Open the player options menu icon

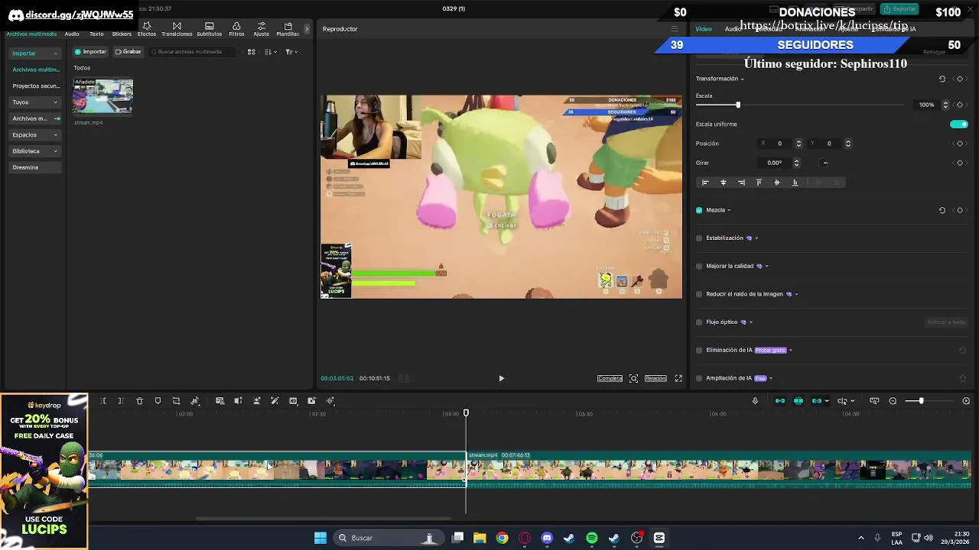[x=674, y=29]
